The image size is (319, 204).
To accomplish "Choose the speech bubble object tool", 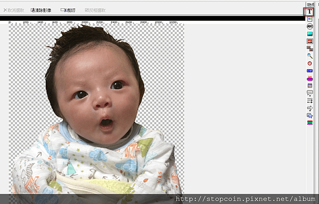I will click(309, 93).
